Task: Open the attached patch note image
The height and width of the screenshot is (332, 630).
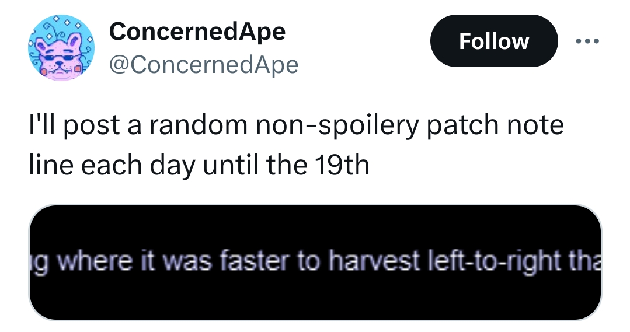Action: (315, 263)
